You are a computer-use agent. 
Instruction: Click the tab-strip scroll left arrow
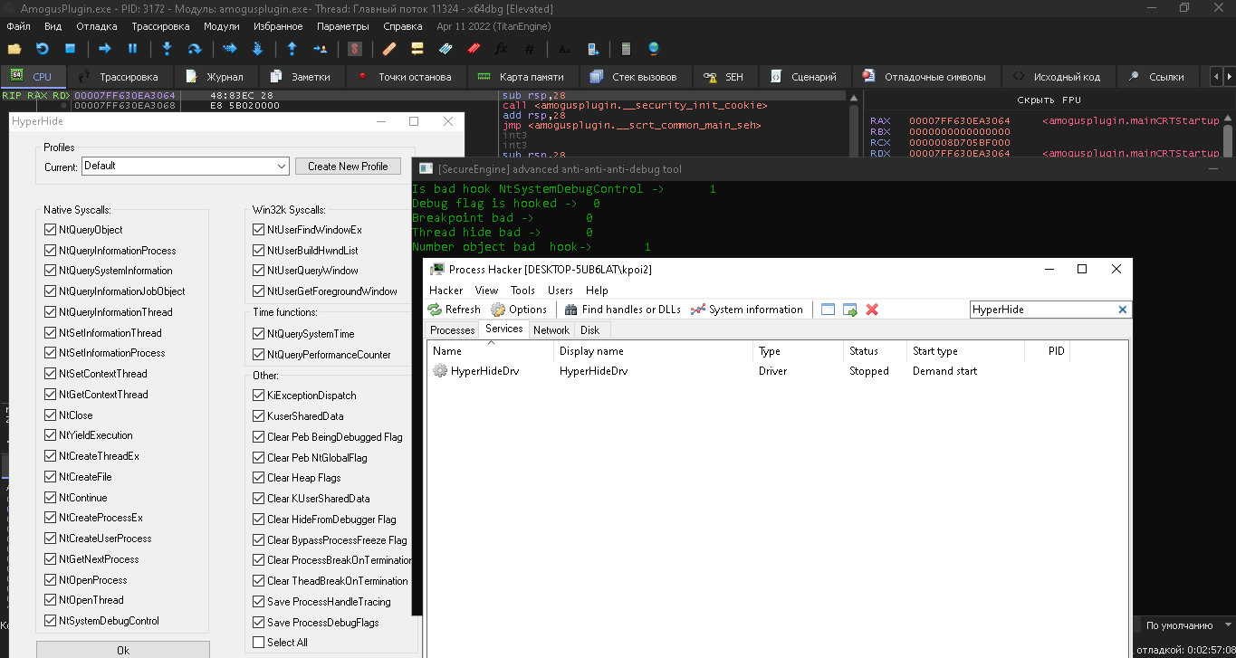pyautogui.click(x=1216, y=77)
